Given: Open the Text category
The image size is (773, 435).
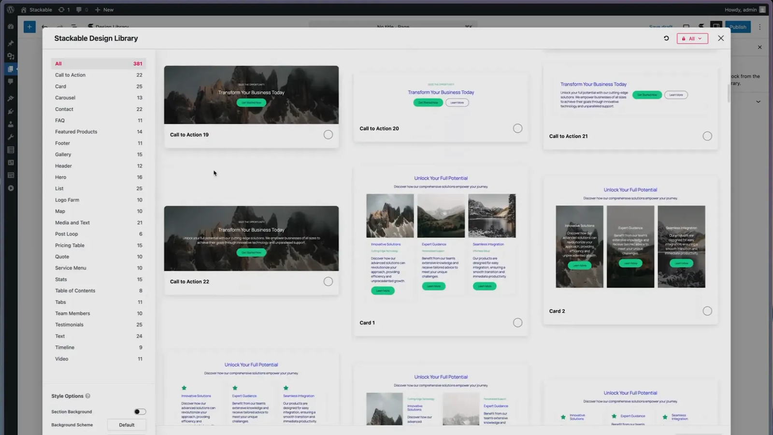Looking at the screenshot, I should point(99,336).
